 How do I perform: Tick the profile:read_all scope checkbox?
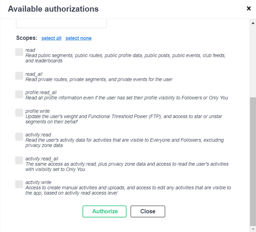click(19, 94)
